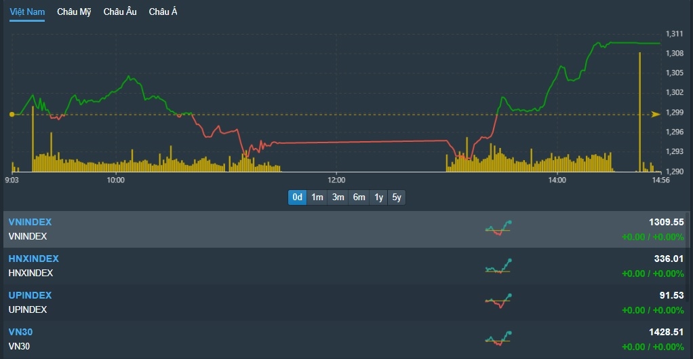Viewport: 693px width, 359px height.
Task: Click the yellow dot at chart start
Action: pos(12,115)
